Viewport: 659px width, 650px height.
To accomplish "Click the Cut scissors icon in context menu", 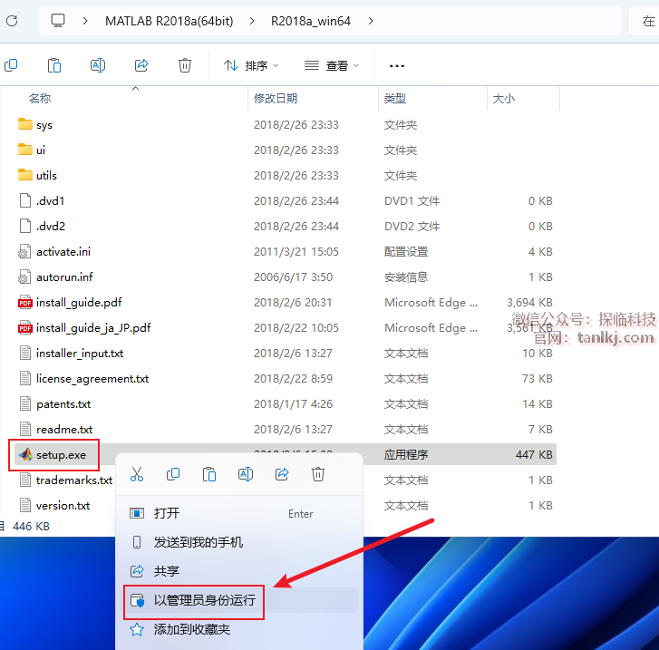I will pyautogui.click(x=137, y=474).
